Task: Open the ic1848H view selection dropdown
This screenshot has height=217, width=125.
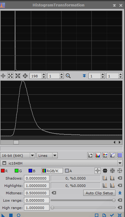Action: tap(61, 163)
